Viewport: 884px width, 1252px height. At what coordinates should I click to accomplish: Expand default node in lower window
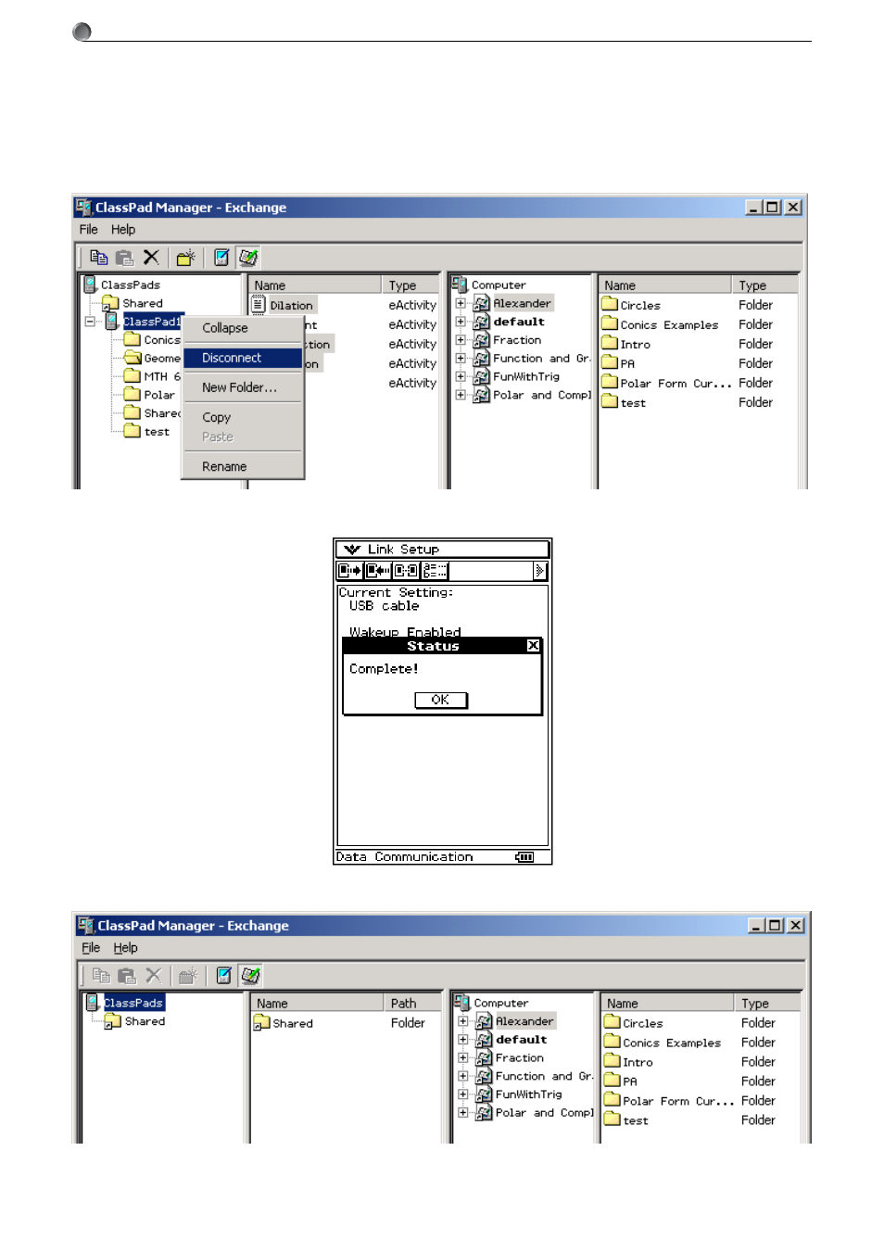[463, 1040]
